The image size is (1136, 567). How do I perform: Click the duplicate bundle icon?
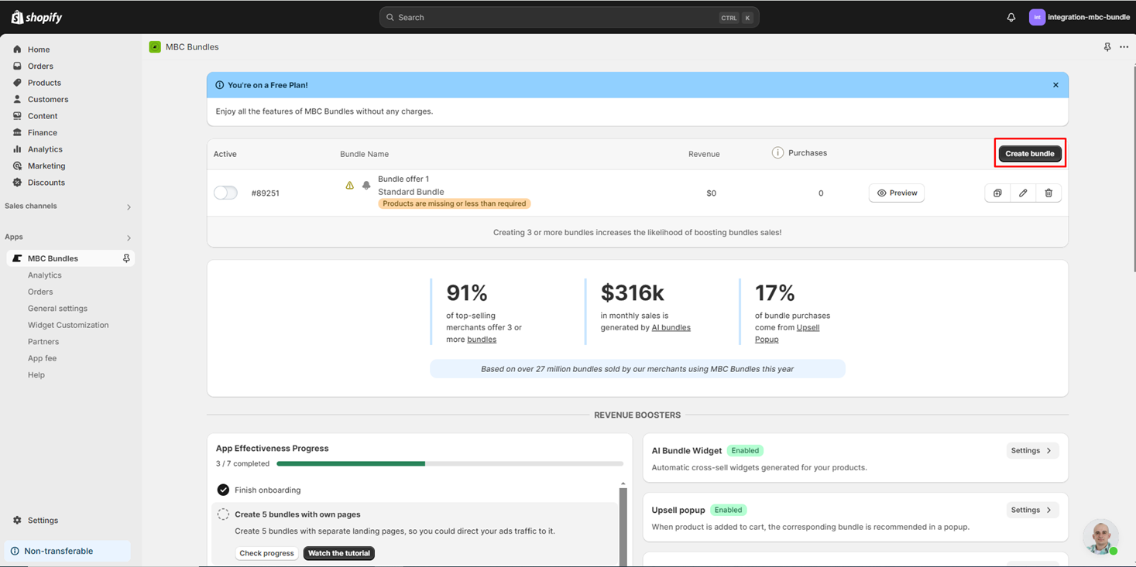click(997, 193)
